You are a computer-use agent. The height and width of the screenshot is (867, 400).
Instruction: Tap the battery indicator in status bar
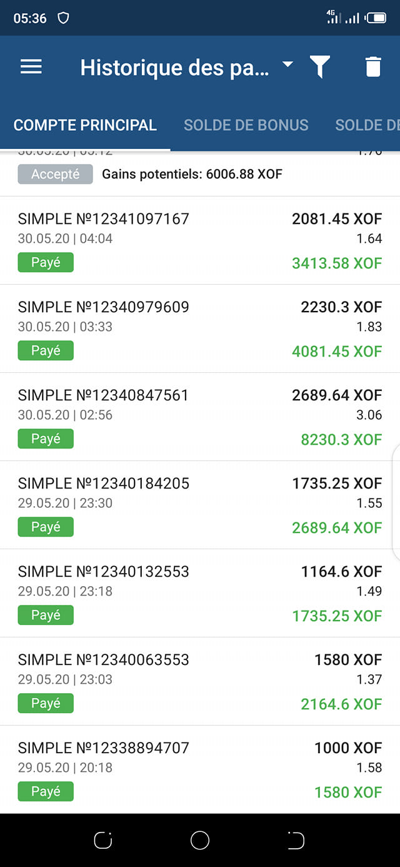(x=376, y=18)
